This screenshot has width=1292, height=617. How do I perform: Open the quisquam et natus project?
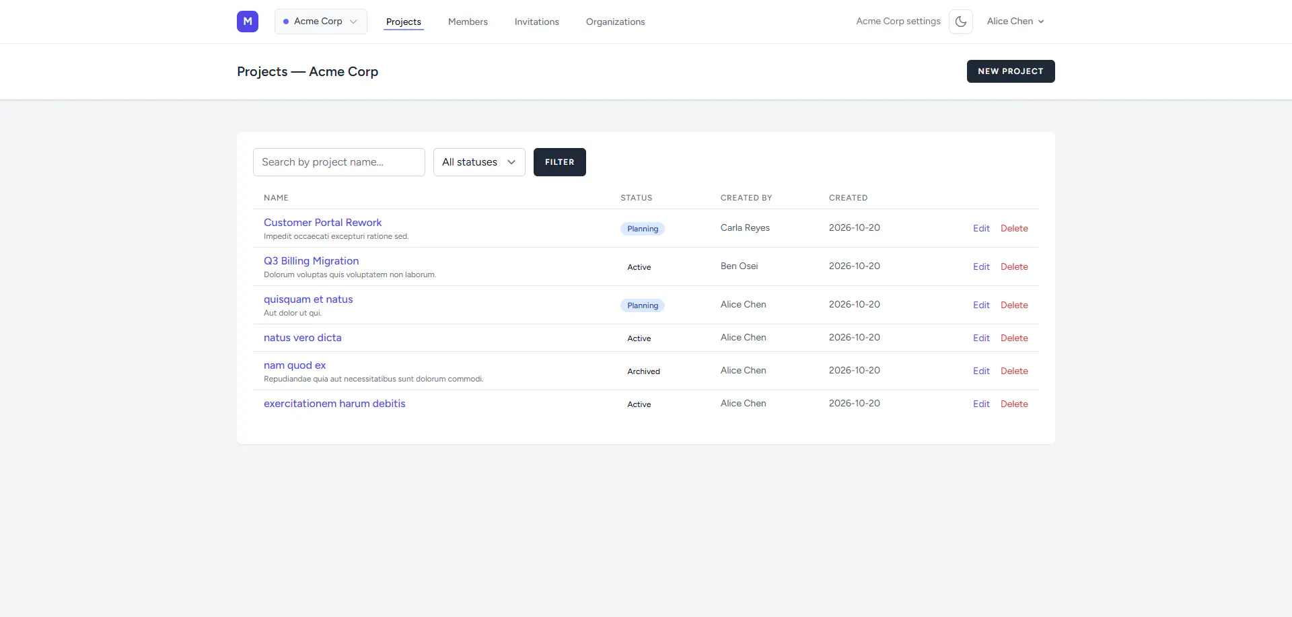308,299
